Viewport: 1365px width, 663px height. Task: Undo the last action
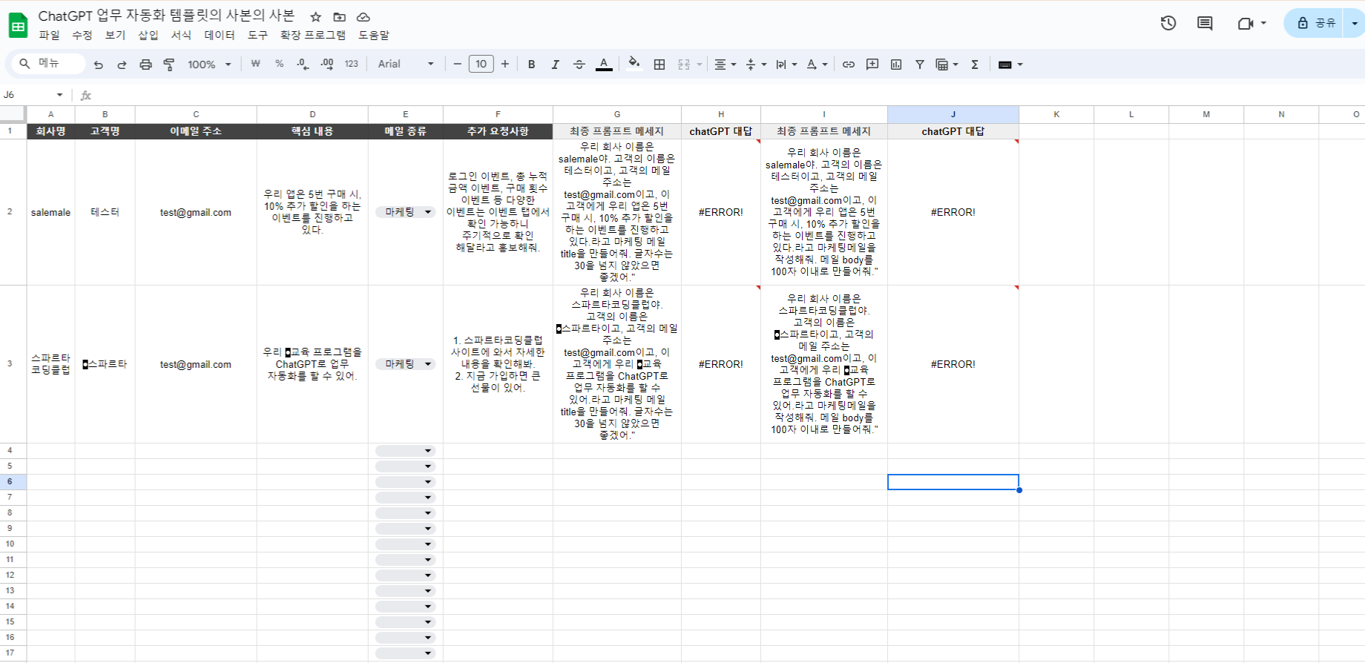[98, 65]
